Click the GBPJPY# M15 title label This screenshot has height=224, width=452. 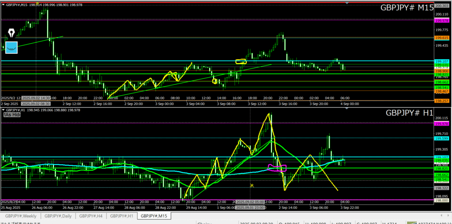point(407,8)
